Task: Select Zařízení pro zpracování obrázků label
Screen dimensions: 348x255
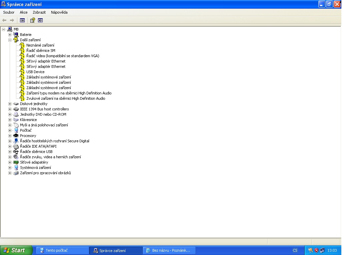Action: pyautogui.click(x=45, y=173)
